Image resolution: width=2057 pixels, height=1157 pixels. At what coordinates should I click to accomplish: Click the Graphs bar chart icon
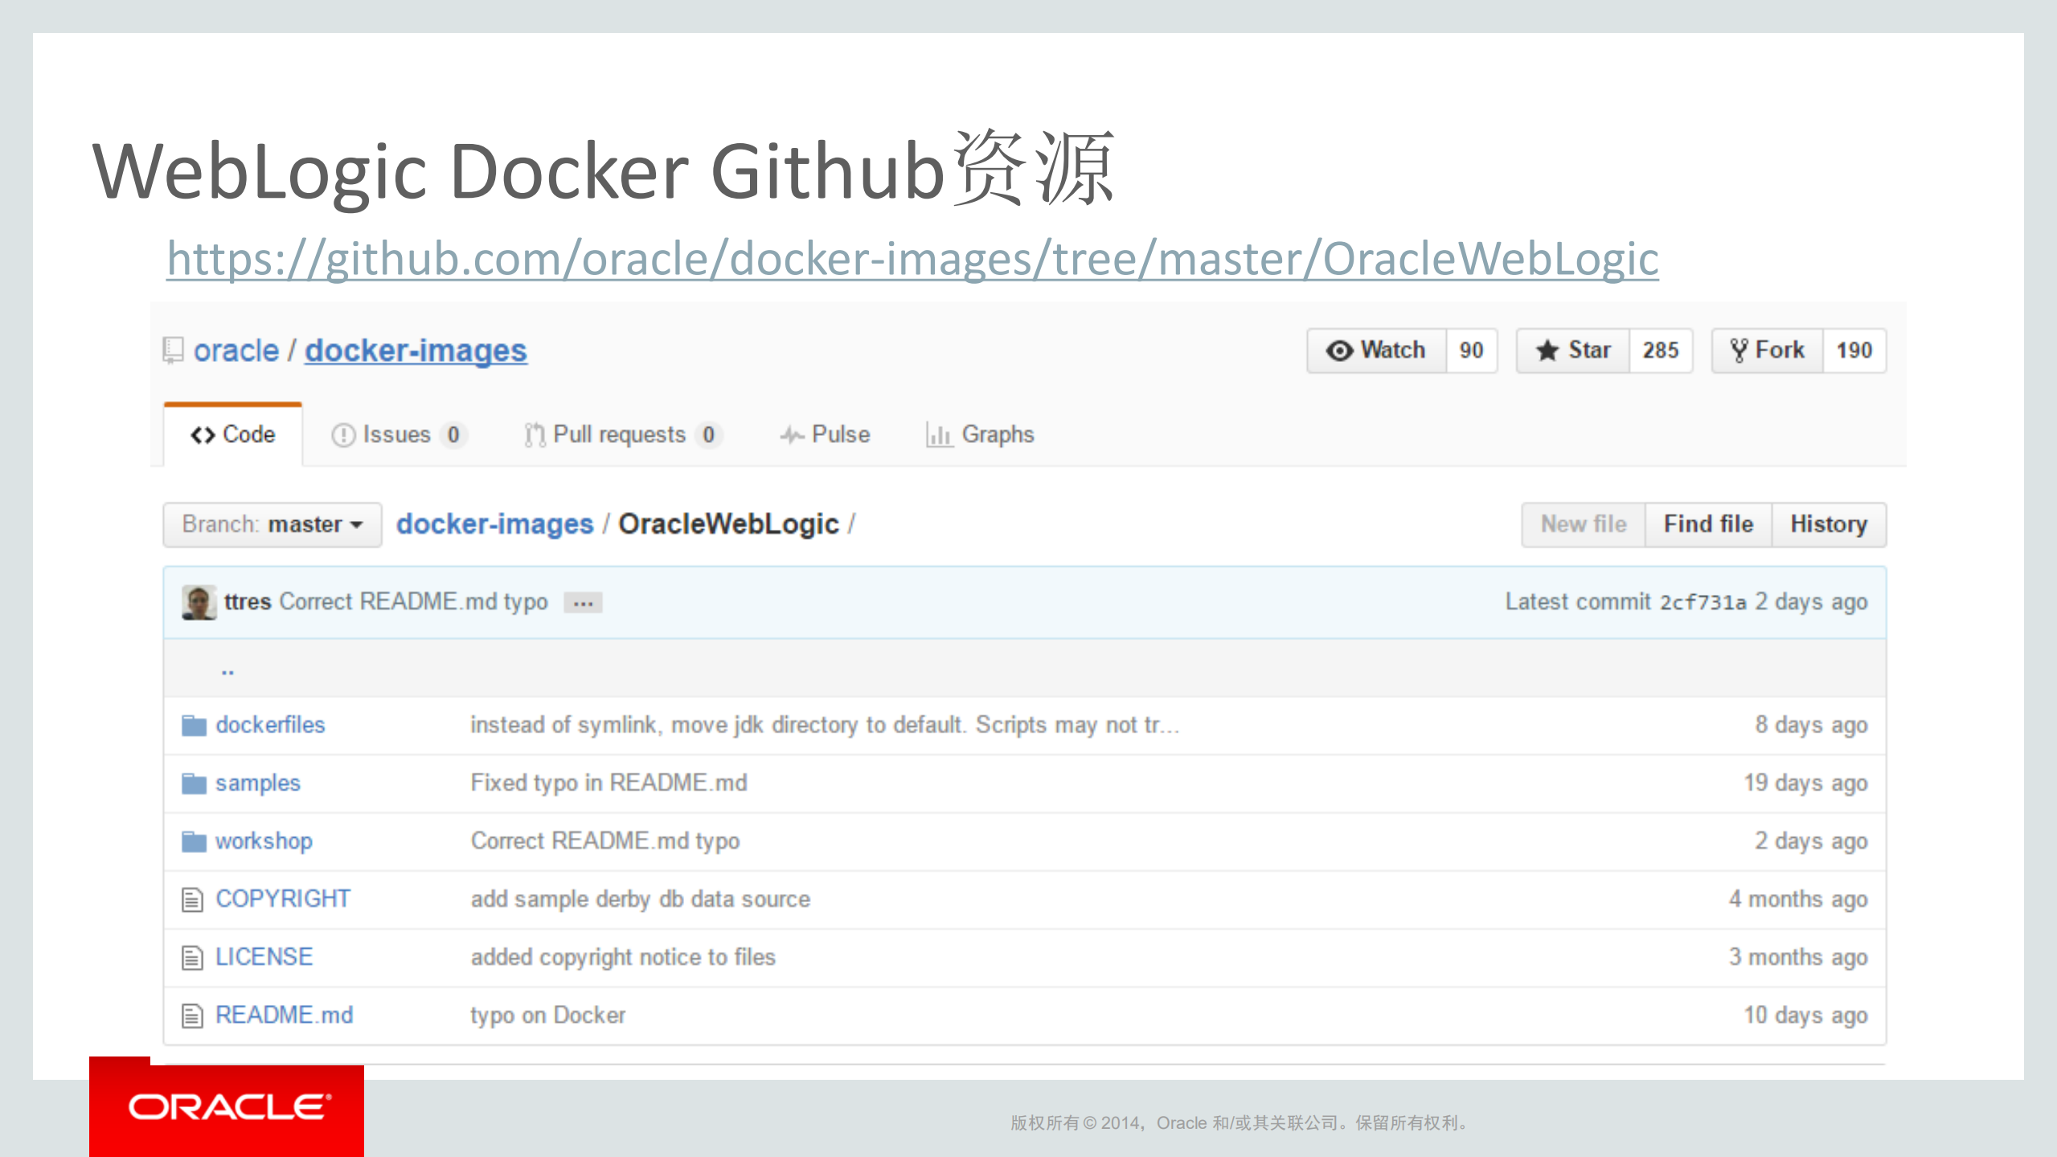[x=939, y=434]
